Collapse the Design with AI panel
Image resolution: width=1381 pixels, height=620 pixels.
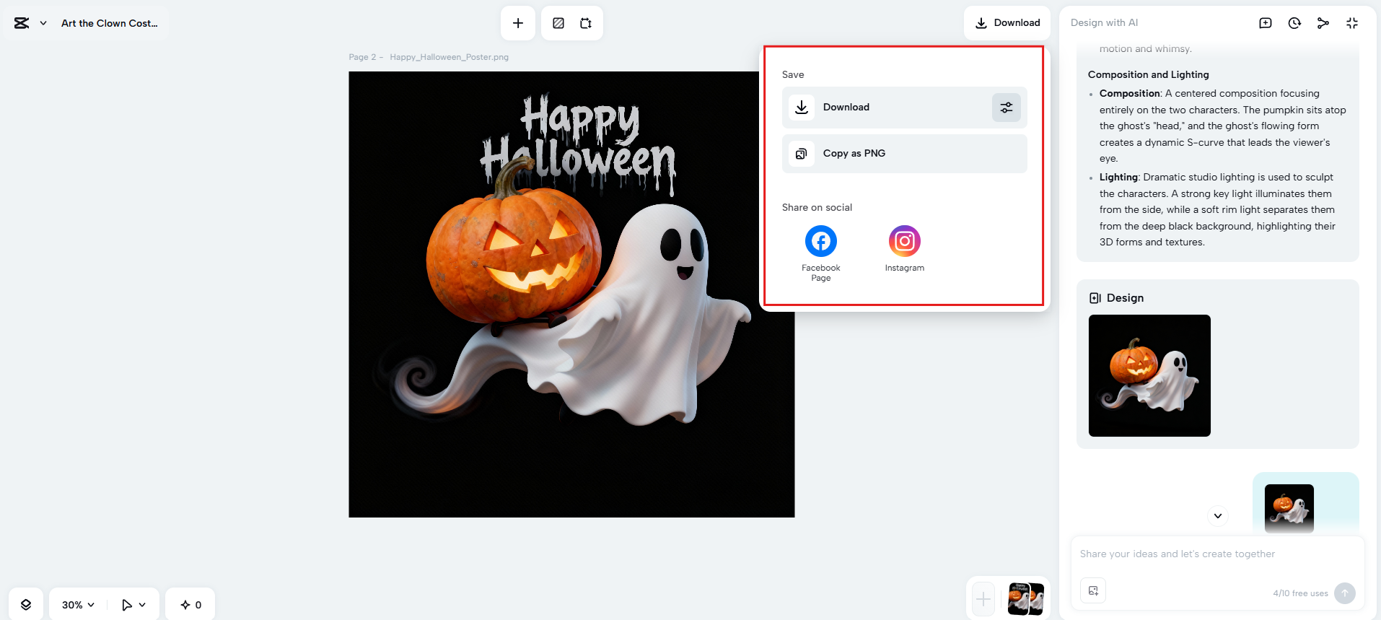[1352, 23]
